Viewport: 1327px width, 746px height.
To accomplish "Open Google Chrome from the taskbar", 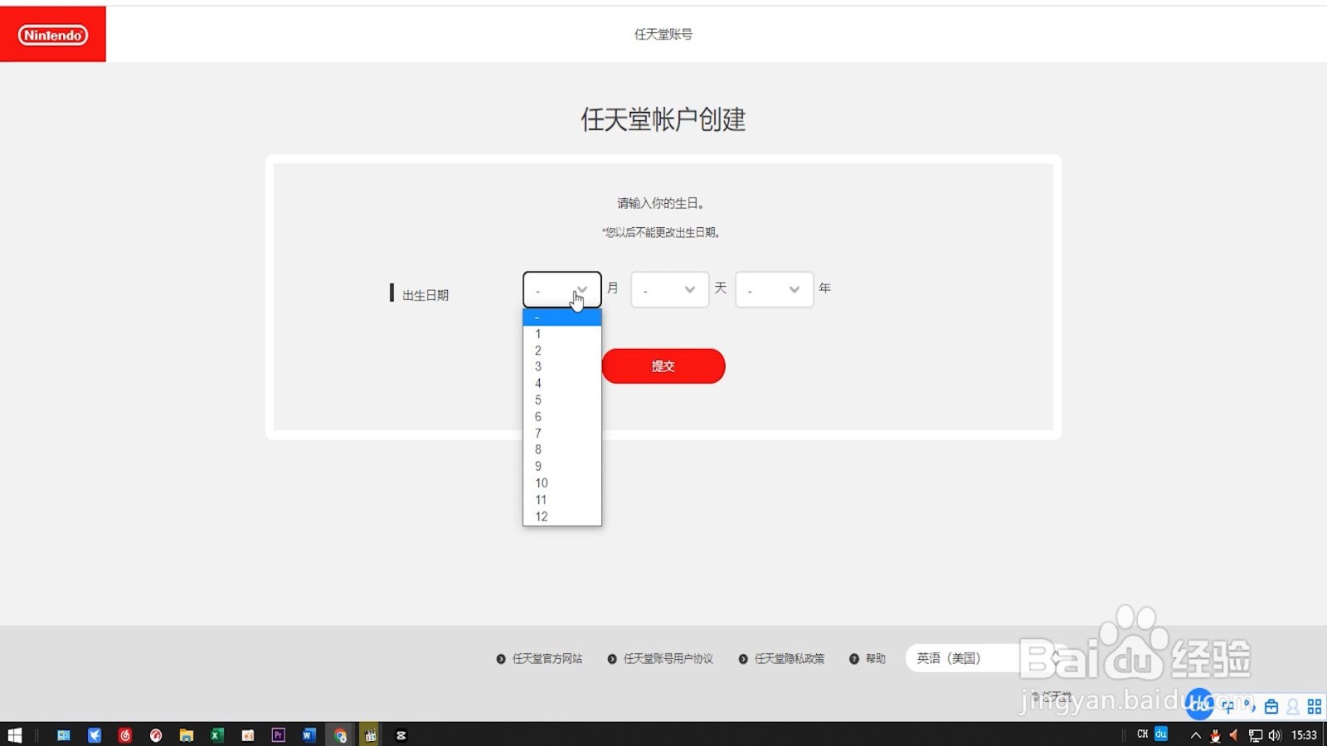I will [x=340, y=734].
